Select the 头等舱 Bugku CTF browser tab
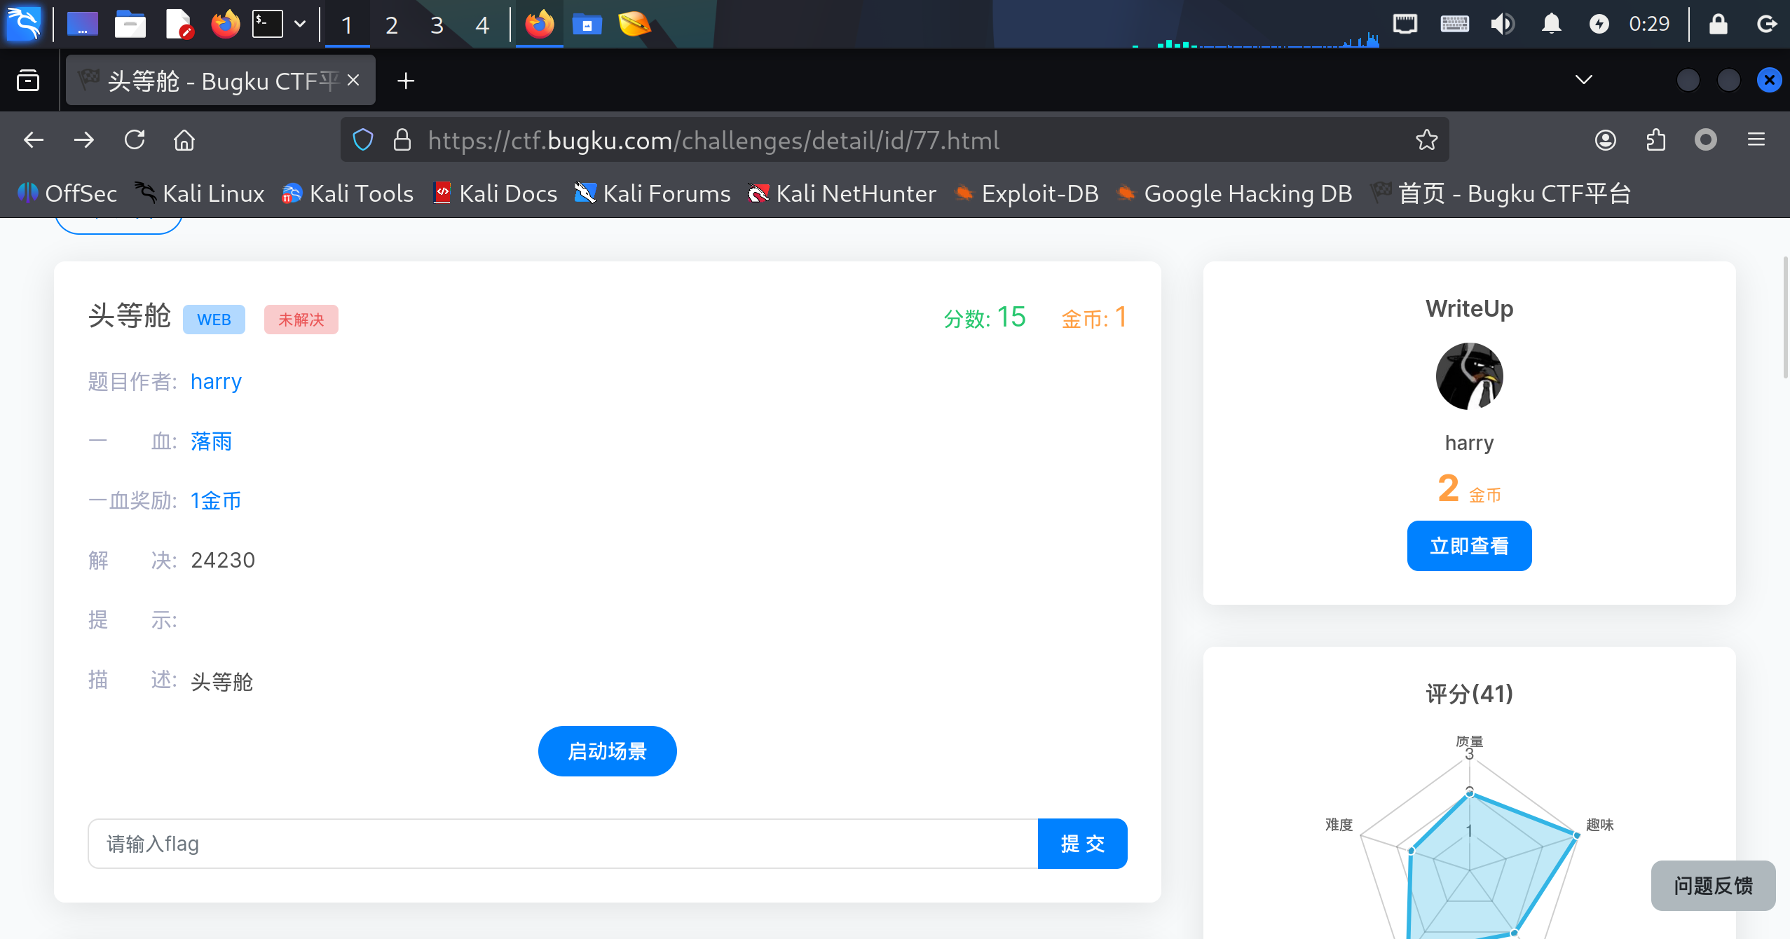 [x=210, y=81]
